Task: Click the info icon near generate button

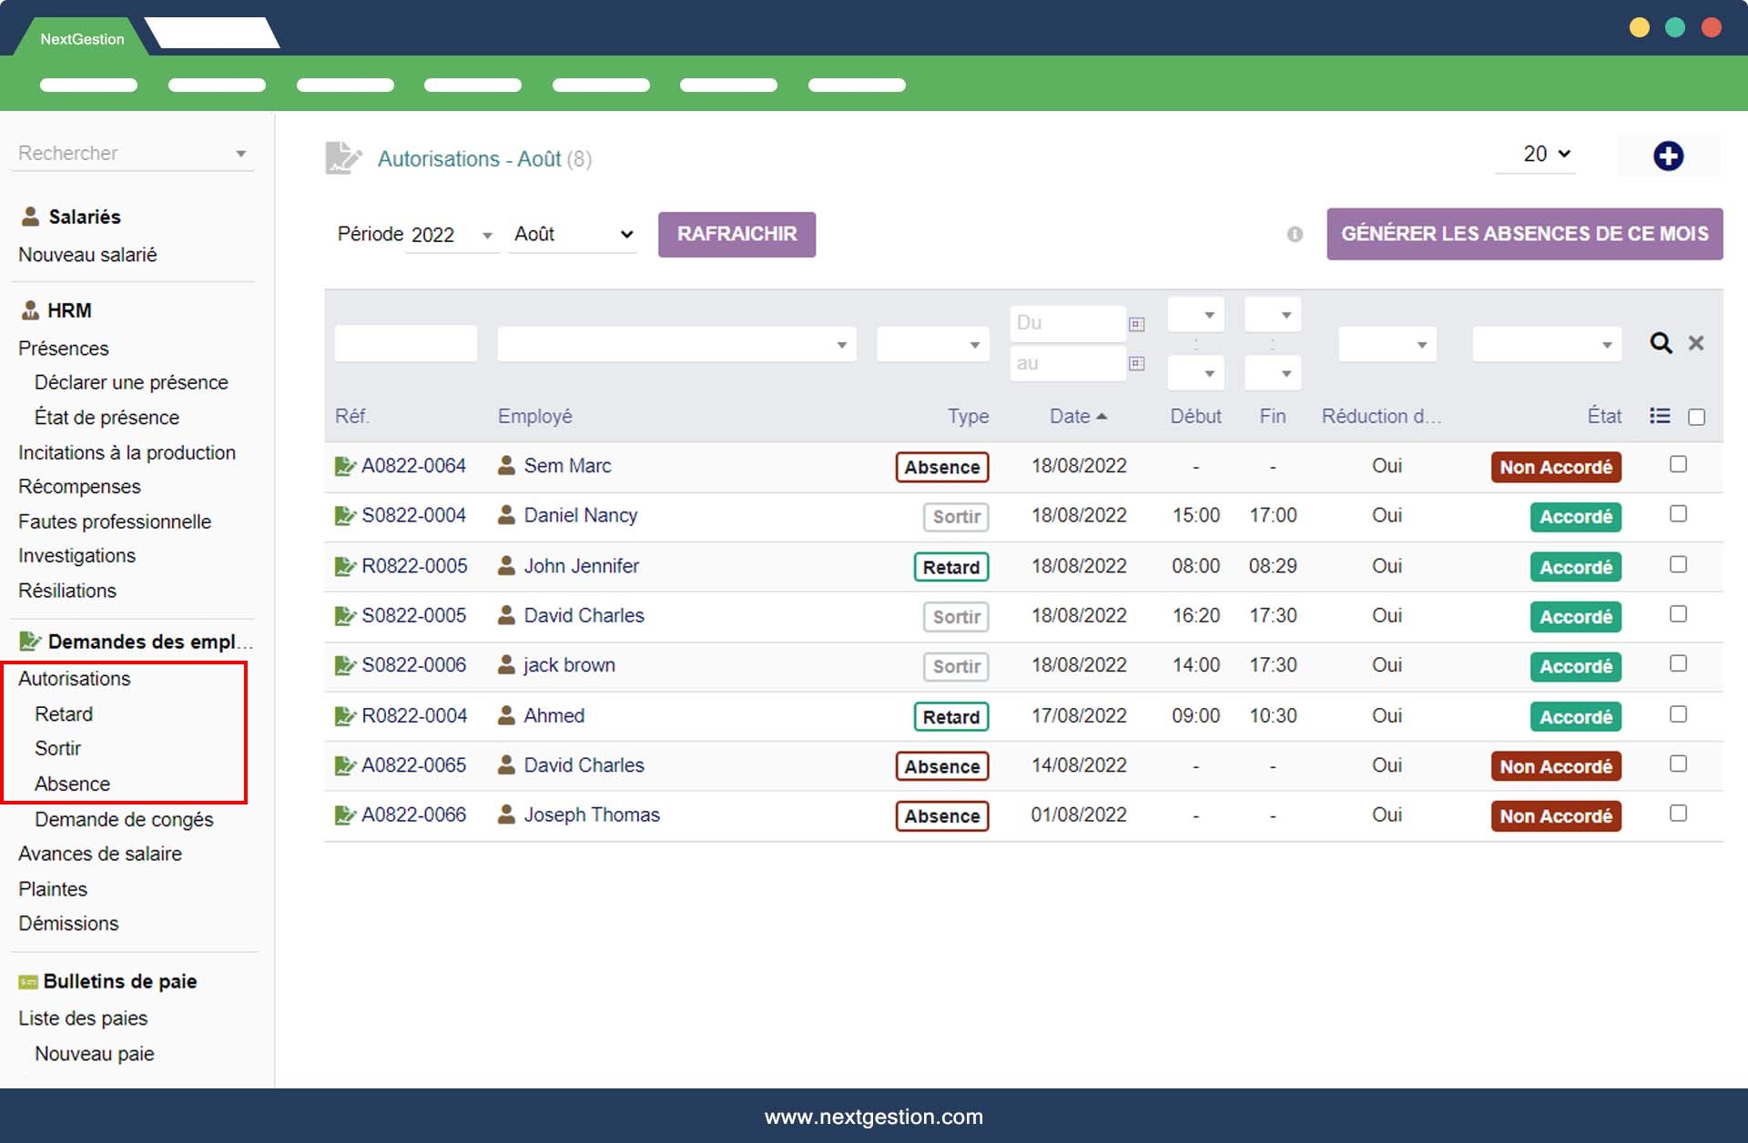Action: (1295, 235)
